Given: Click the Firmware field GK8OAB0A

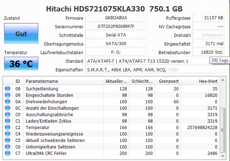Looking at the screenshot, I should coord(116,18).
